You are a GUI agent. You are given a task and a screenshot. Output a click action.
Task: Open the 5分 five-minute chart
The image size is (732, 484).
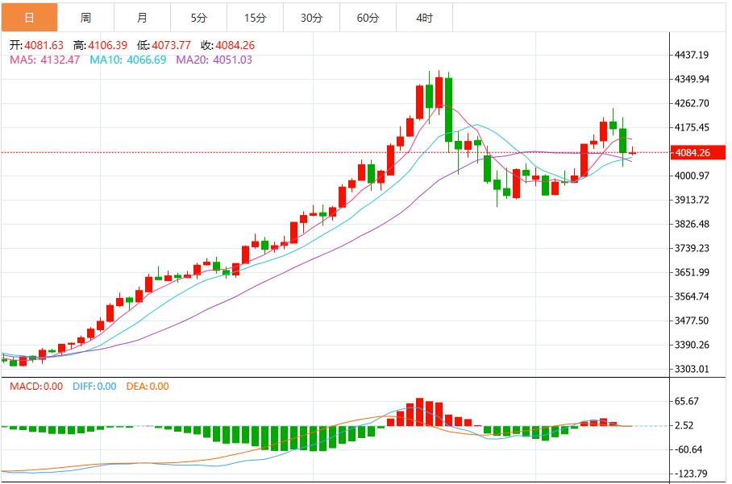196,15
